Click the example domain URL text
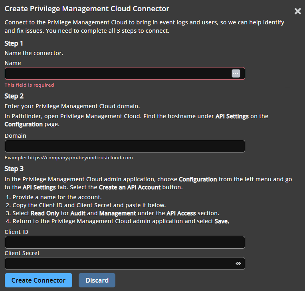Image resolution: width=305 pixels, height=291 pixels. (x=80, y=158)
